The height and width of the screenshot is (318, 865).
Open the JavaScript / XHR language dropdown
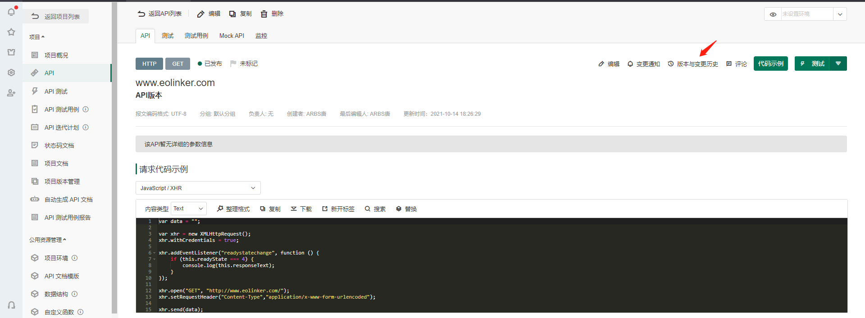coord(198,188)
